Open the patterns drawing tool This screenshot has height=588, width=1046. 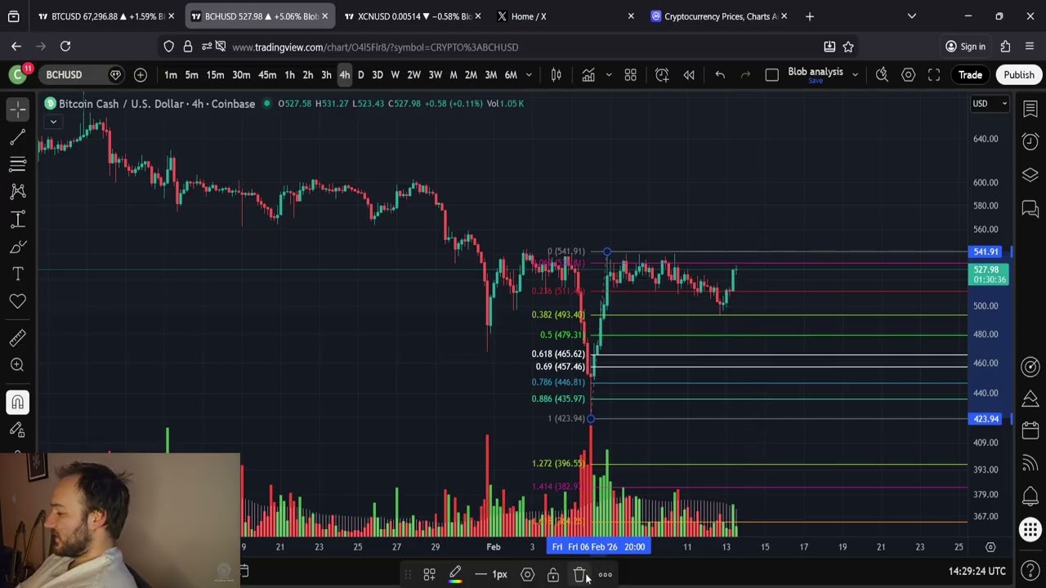click(17, 192)
